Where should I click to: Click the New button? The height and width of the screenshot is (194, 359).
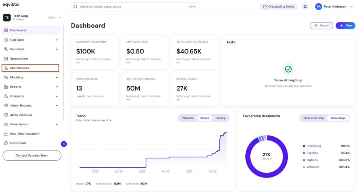[x=346, y=26]
